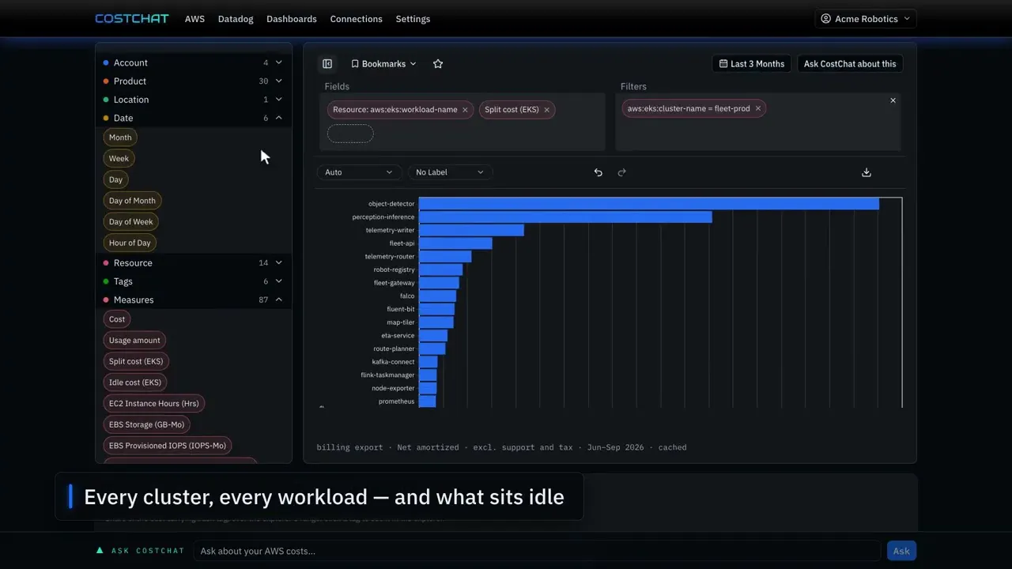The width and height of the screenshot is (1012, 569).
Task: Open the No Label dropdown
Action: point(450,172)
